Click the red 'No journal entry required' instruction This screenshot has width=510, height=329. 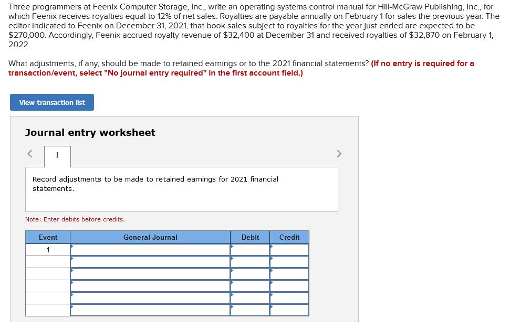click(x=241, y=68)
